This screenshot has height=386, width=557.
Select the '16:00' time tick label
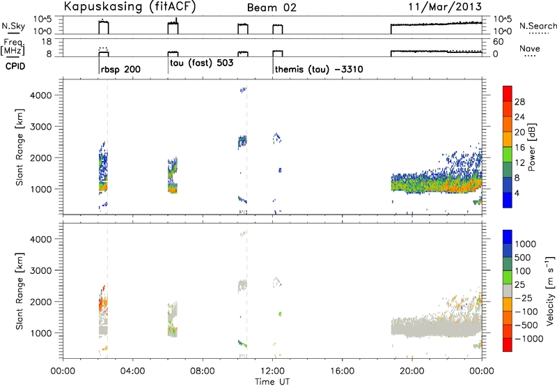[342, 371]
